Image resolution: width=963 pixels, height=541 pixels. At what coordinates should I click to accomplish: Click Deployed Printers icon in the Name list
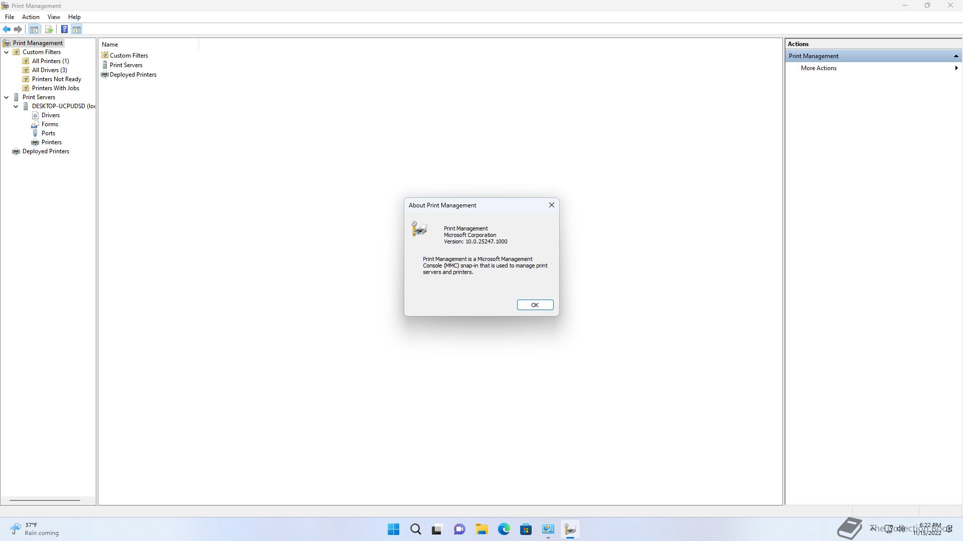[x=105, y=75]
